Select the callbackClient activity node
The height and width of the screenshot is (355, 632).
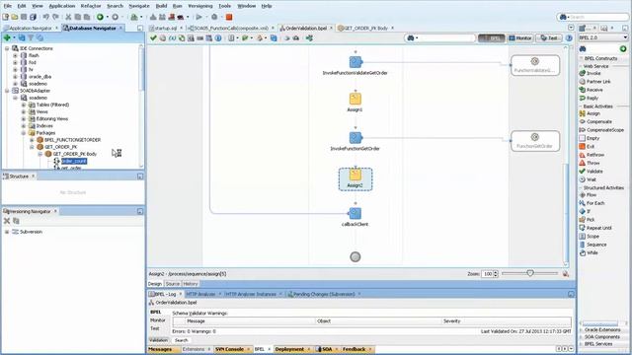[x=355, y=213]
